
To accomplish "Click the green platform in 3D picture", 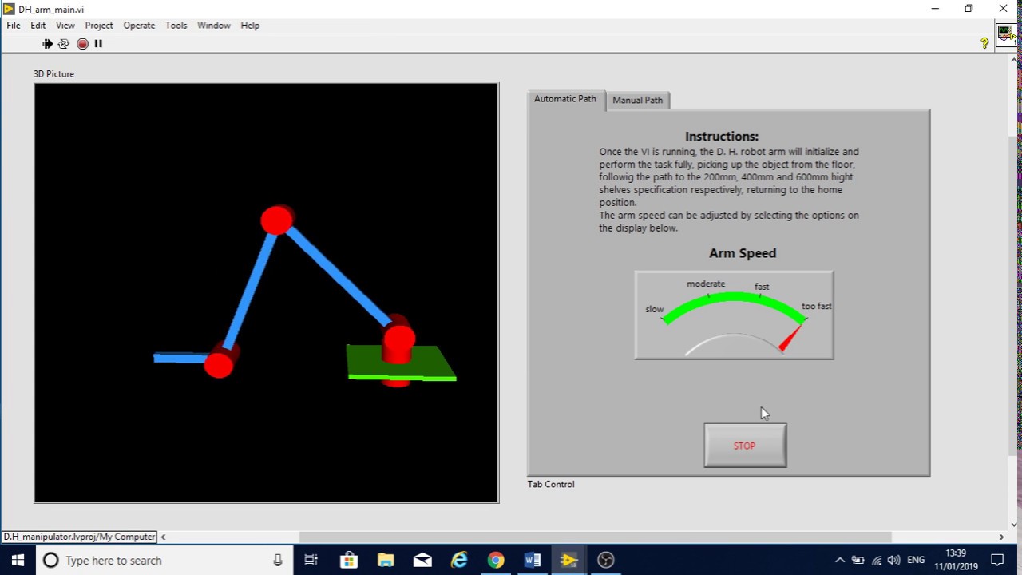I will click(402, 363).
